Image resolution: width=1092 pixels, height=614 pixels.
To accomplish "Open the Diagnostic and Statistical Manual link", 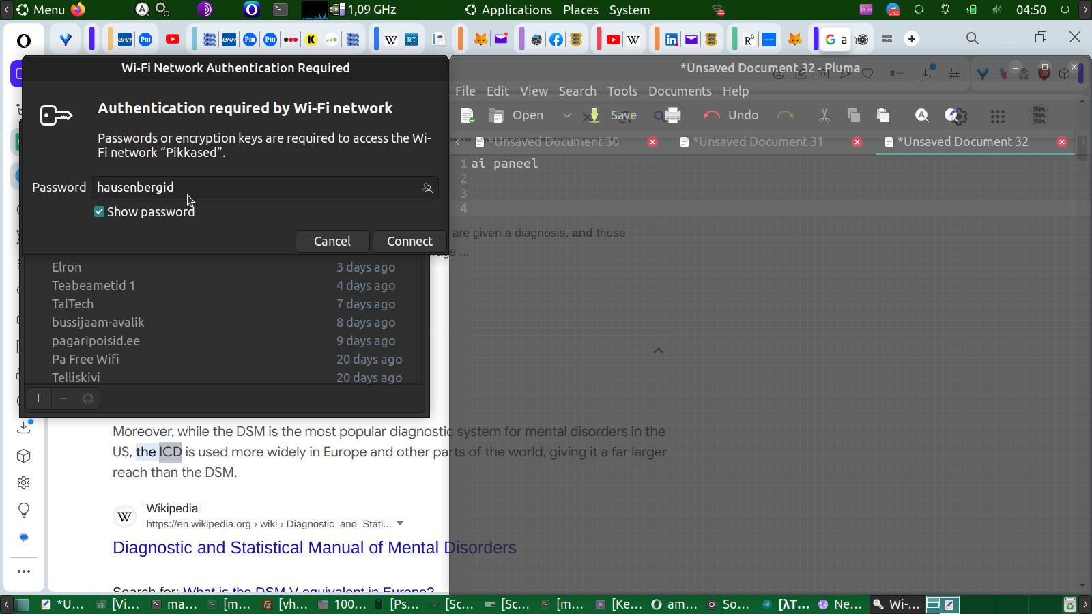I will 315,548.
